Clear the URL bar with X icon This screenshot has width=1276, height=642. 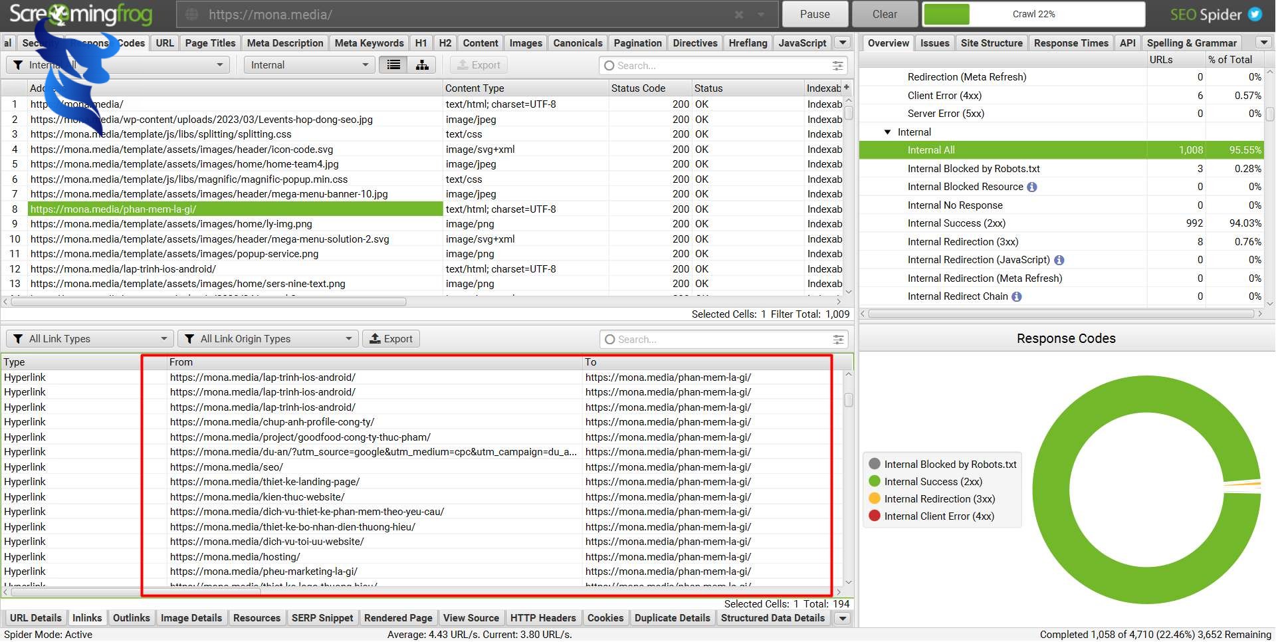(x=739, y=15)
